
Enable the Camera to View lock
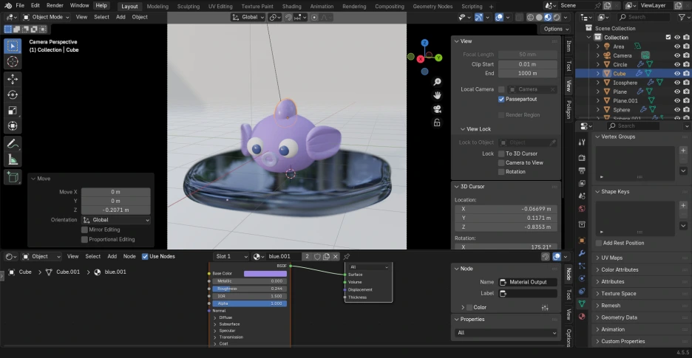click(501, 162)
